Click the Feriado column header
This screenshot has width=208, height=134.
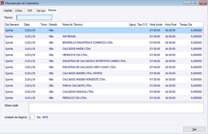pyautogui.click(x=55, y=24)
